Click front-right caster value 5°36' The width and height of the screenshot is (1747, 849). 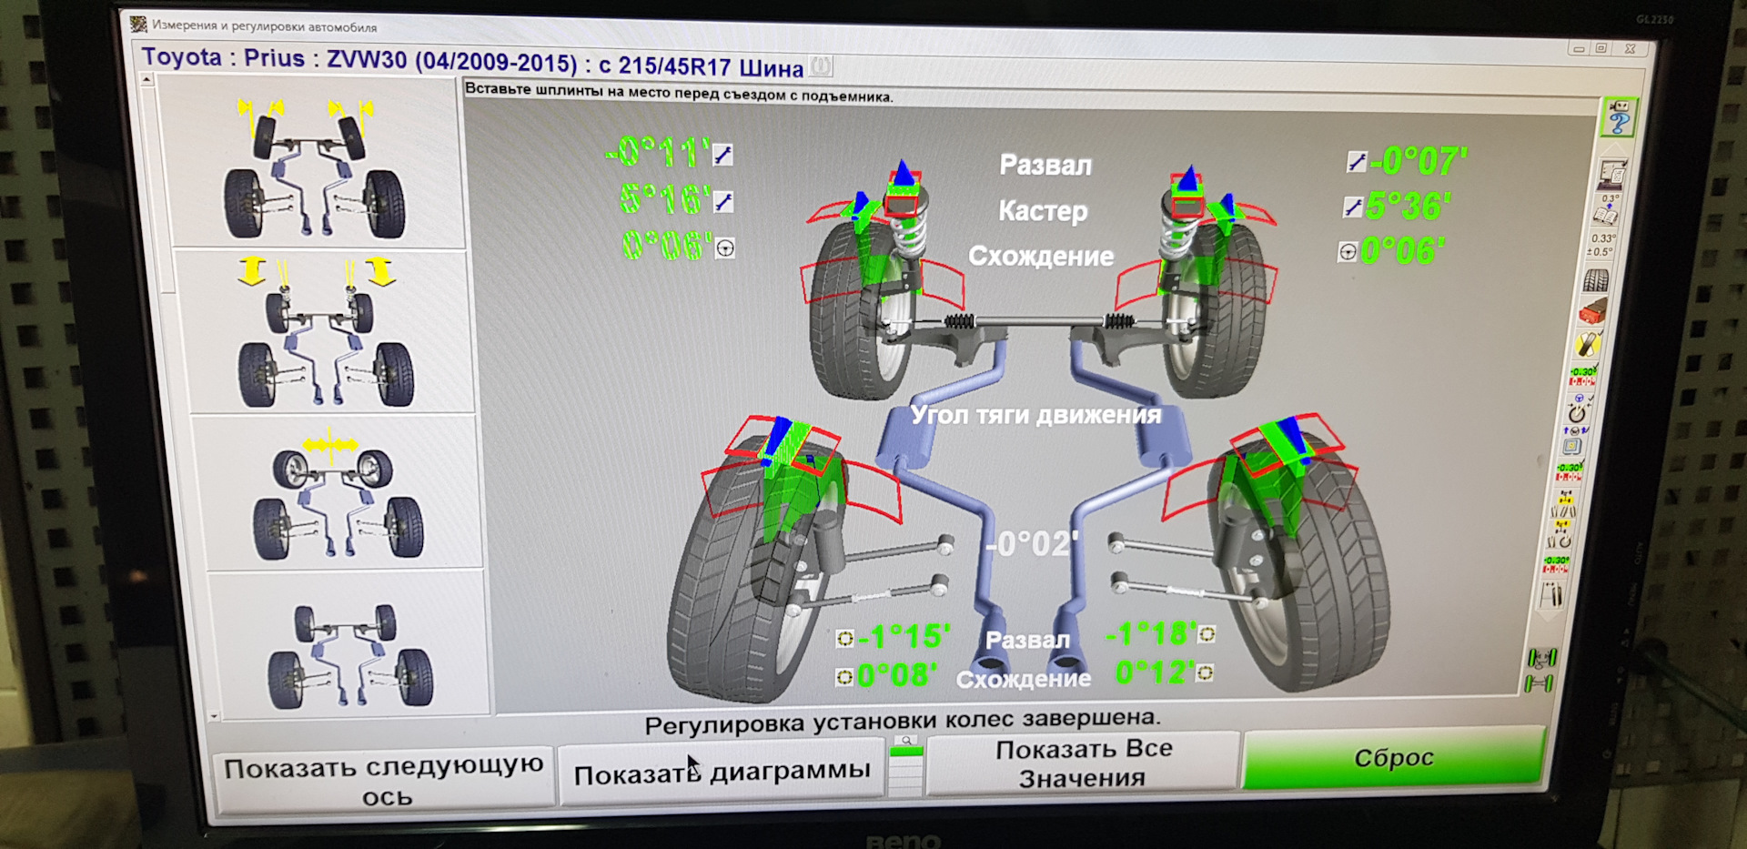point(1408,207)
